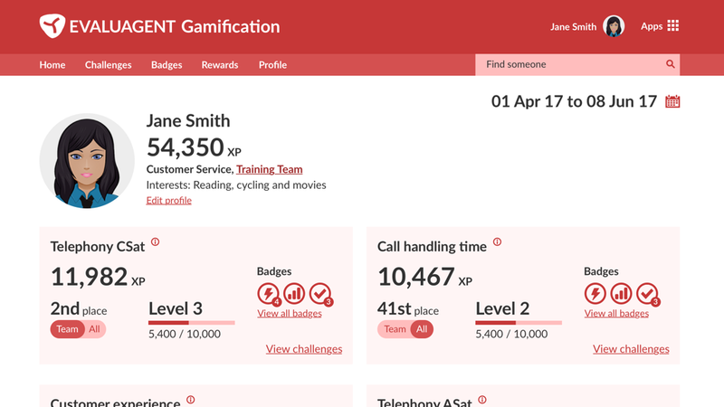Click the Training Team link

coord(269,169)
